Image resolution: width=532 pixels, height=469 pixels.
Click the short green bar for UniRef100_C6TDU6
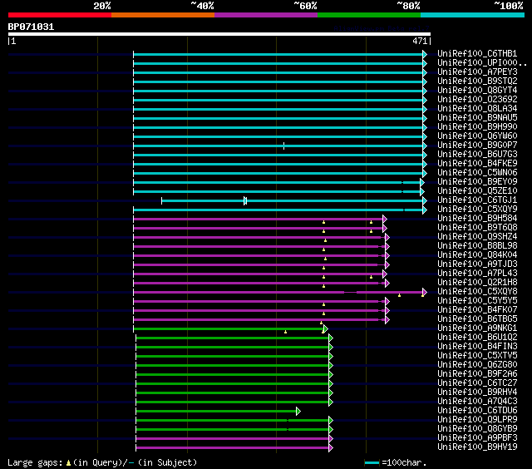(216, 412)
